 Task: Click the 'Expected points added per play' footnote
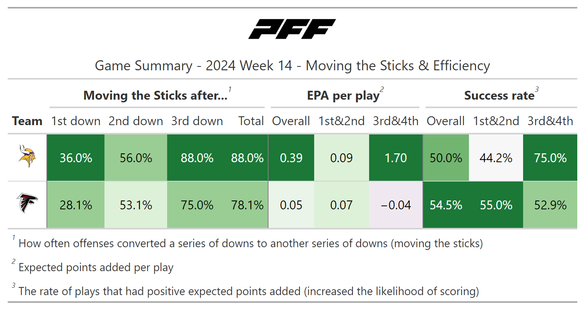[x=96, y=268]
